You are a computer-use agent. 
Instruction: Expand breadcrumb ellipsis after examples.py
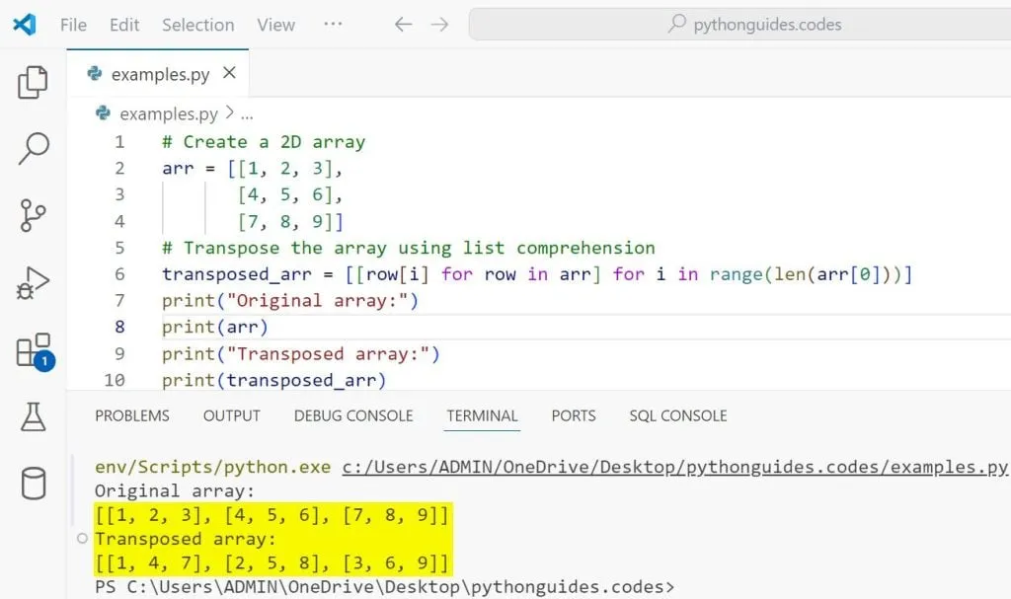pyautogui.click(x=247, y=114)
